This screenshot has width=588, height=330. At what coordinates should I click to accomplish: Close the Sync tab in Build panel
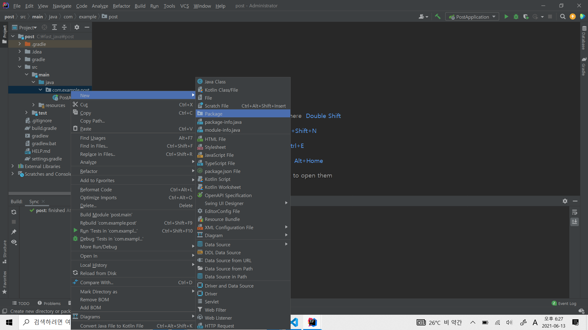click(43, 201)
